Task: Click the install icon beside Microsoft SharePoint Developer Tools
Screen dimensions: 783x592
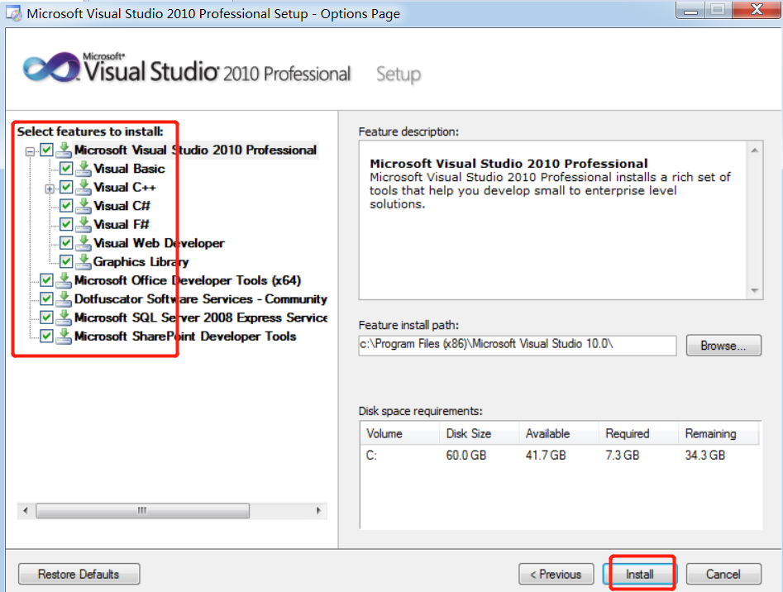Action: pos(64,337)
